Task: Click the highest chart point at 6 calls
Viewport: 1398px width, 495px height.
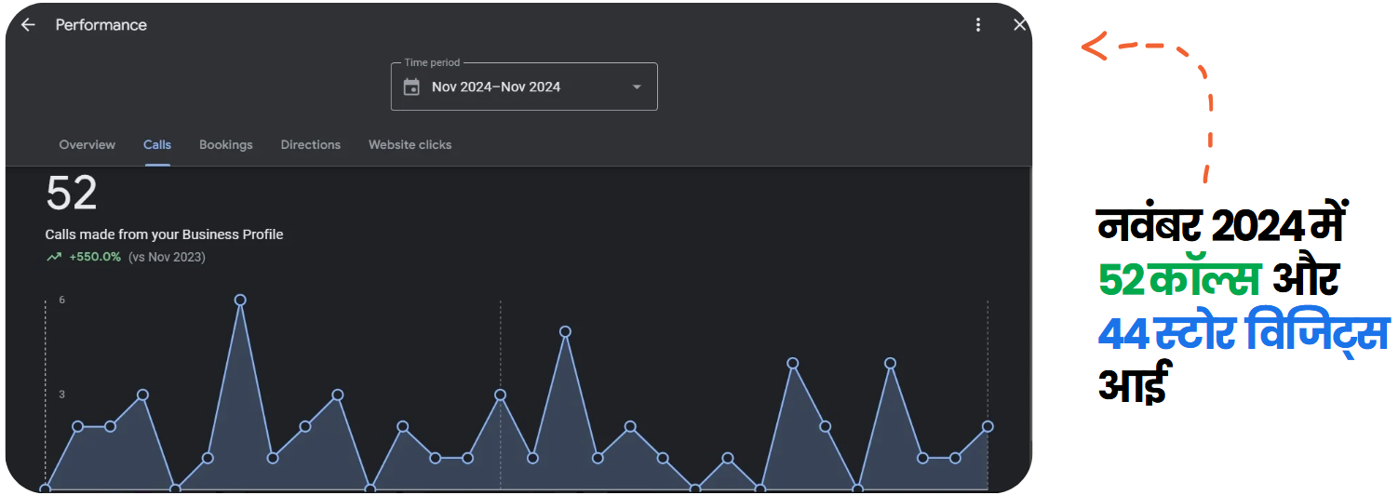Action: tap(240, 300)
